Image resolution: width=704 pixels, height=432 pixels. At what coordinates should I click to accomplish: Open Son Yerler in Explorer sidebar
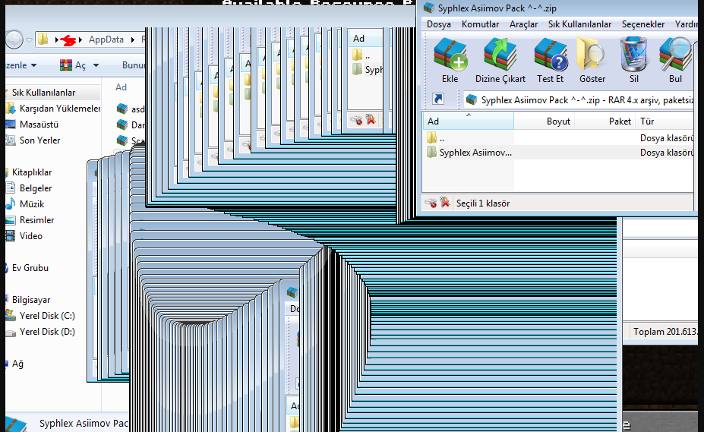[39, 140]
